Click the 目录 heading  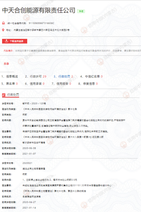coord(6,64)
